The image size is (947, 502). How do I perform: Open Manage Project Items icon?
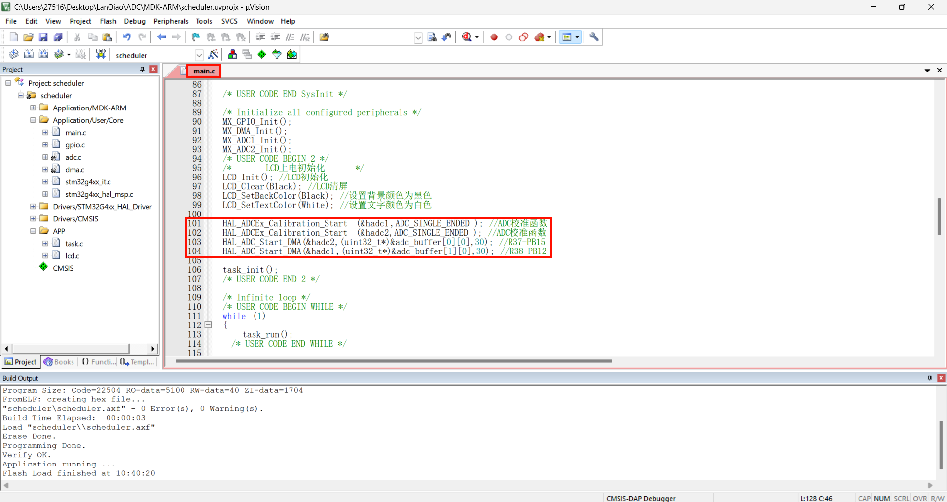pos(232,54)
